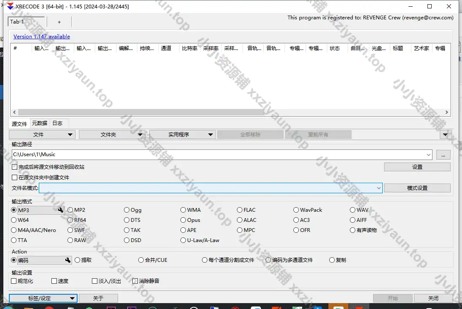Expand the far-right toolbar arrow button
Image resolution: width=462 pixels, height=309 pixels.
(x=445, y=135)
